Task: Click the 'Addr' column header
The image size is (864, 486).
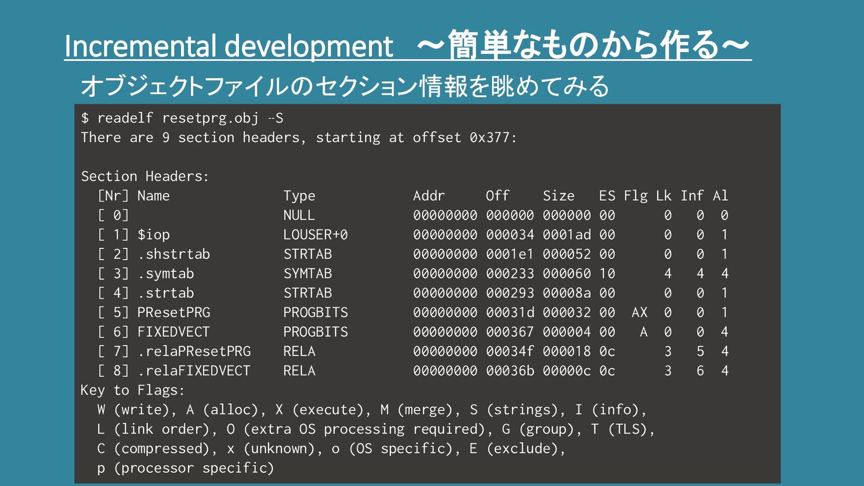Action: [x=428, y=196]
